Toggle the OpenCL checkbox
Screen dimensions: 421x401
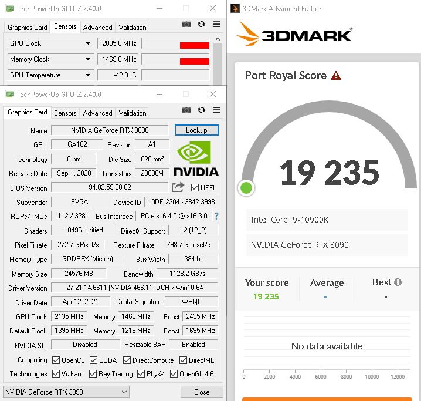tap(56, 360)
